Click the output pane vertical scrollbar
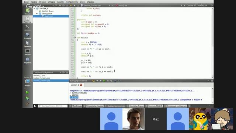 point(212,95)
